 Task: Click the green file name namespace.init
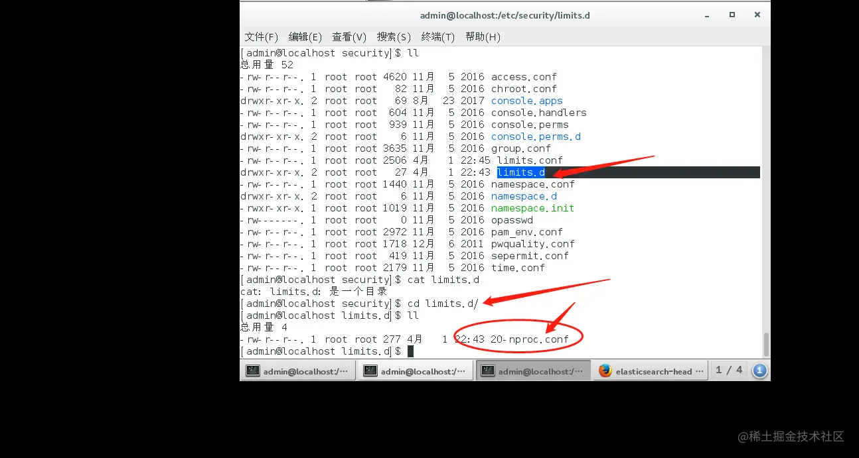[x=533, y=208]
